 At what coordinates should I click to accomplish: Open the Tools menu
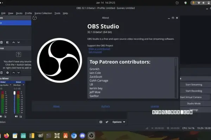[x=57, y=13]
